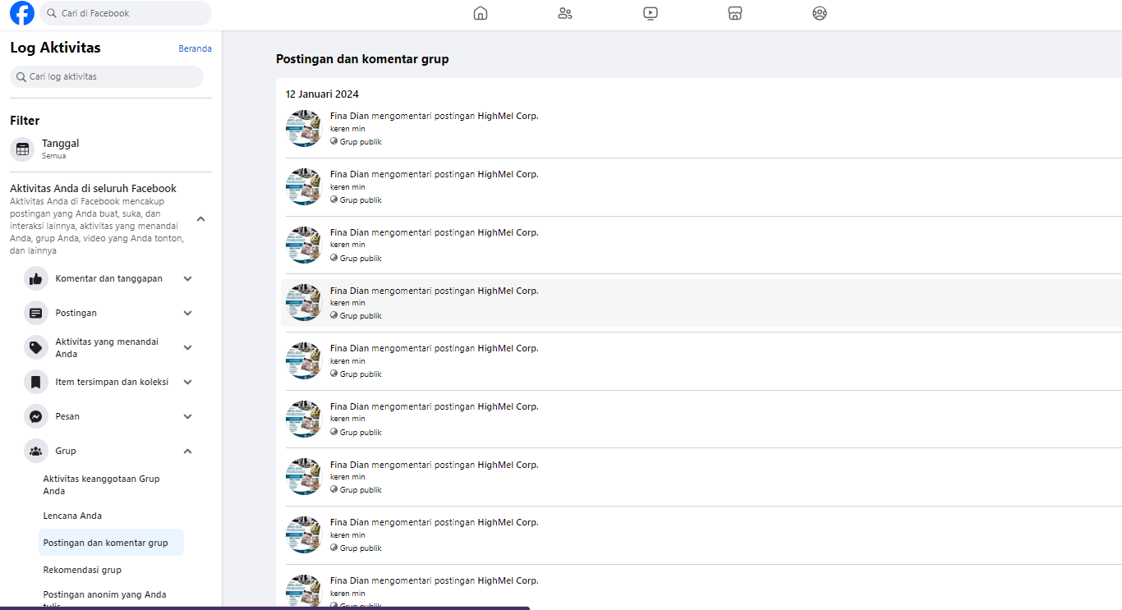Screen dimensions: 1122x610
Task: Open the Facebook logo home
Action: 22,13
